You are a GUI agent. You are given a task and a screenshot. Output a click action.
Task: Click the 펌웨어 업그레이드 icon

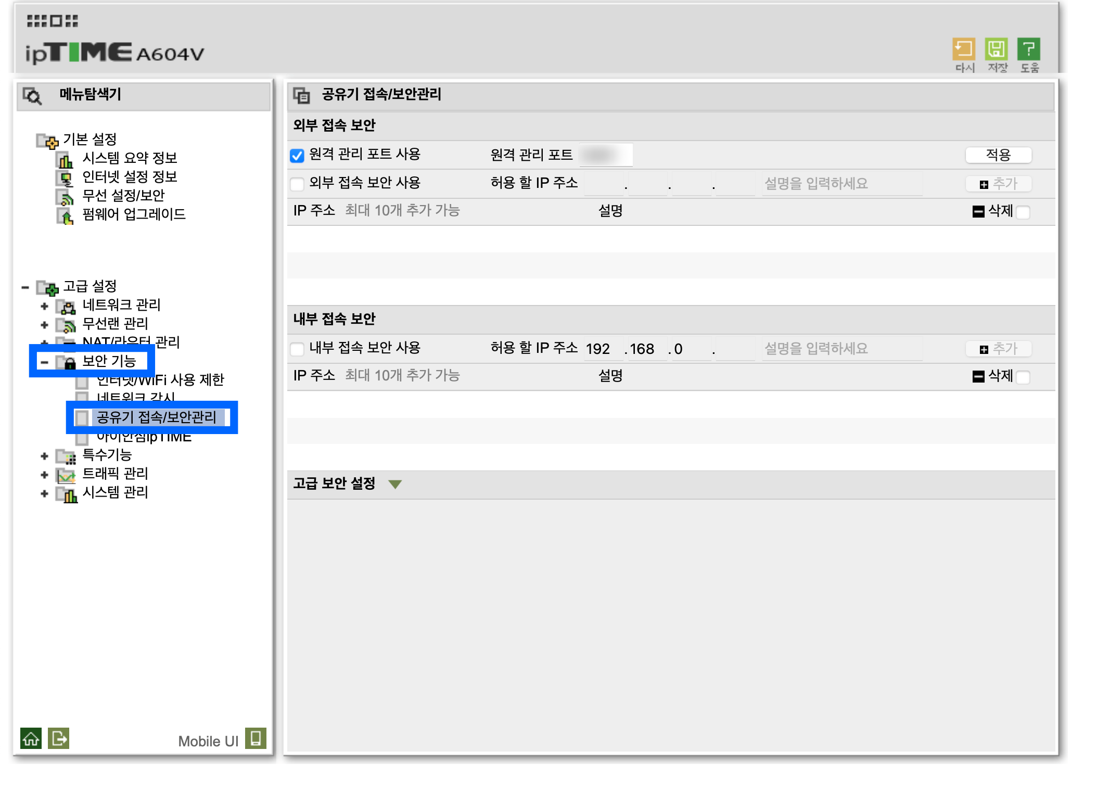click(66, 215)
